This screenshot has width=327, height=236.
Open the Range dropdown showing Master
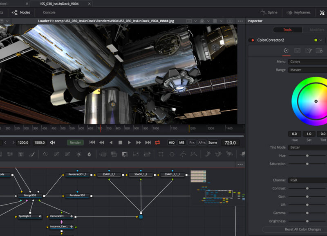(x=308, y=70)
